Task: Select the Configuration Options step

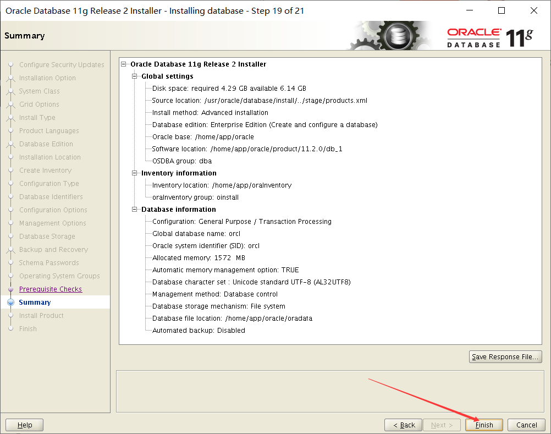Action: pos(53,210)
